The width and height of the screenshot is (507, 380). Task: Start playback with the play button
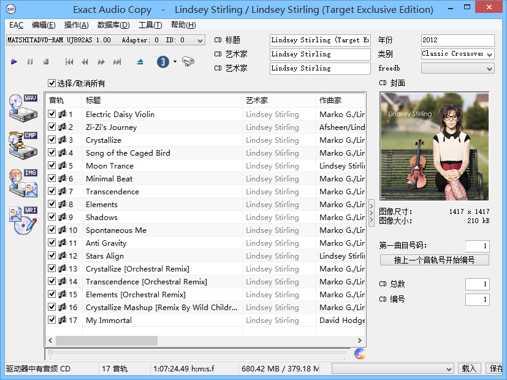tap(14, 61)
